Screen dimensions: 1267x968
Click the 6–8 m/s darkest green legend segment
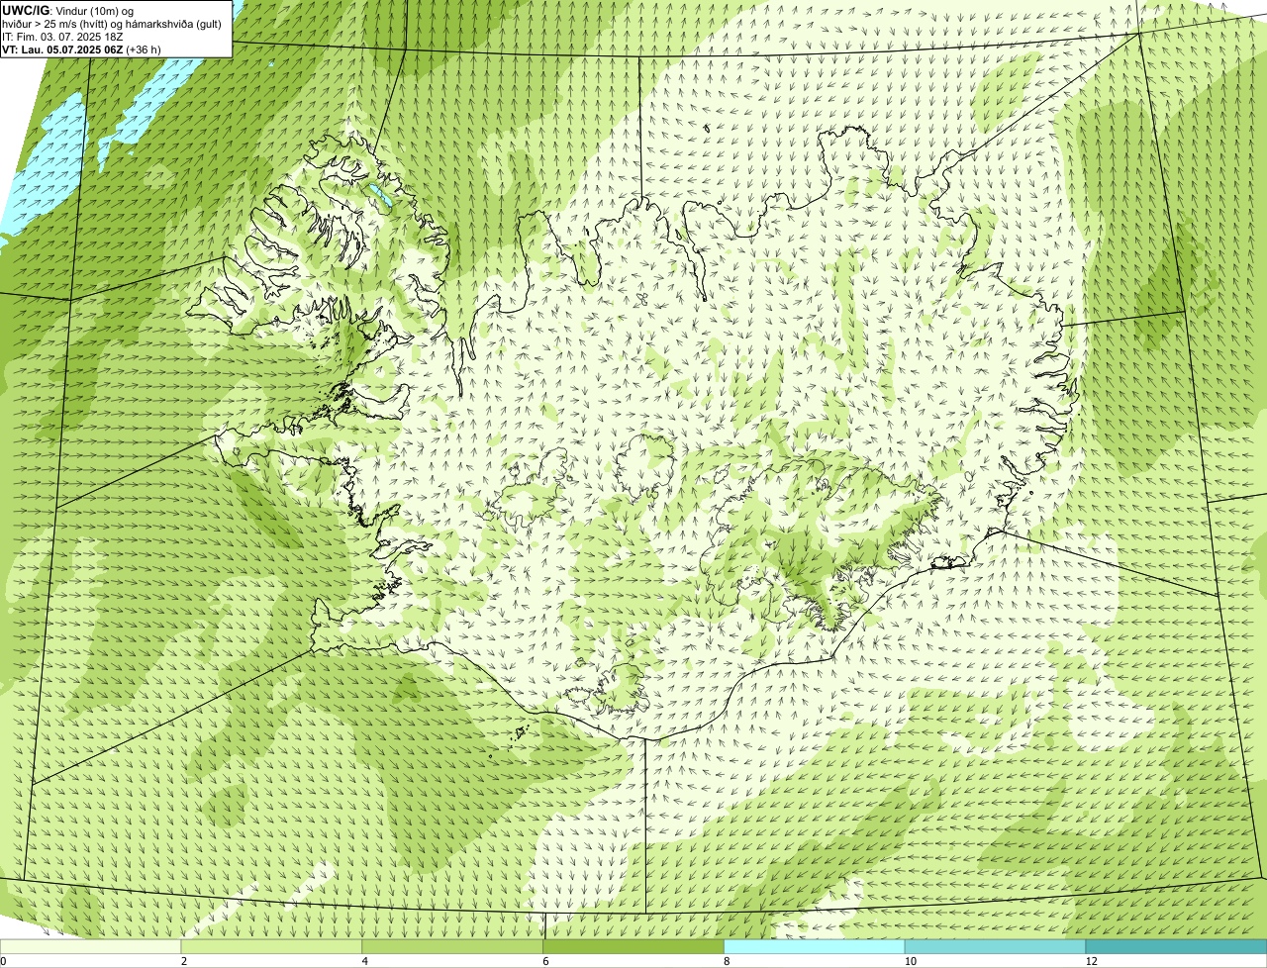[633, 946]
